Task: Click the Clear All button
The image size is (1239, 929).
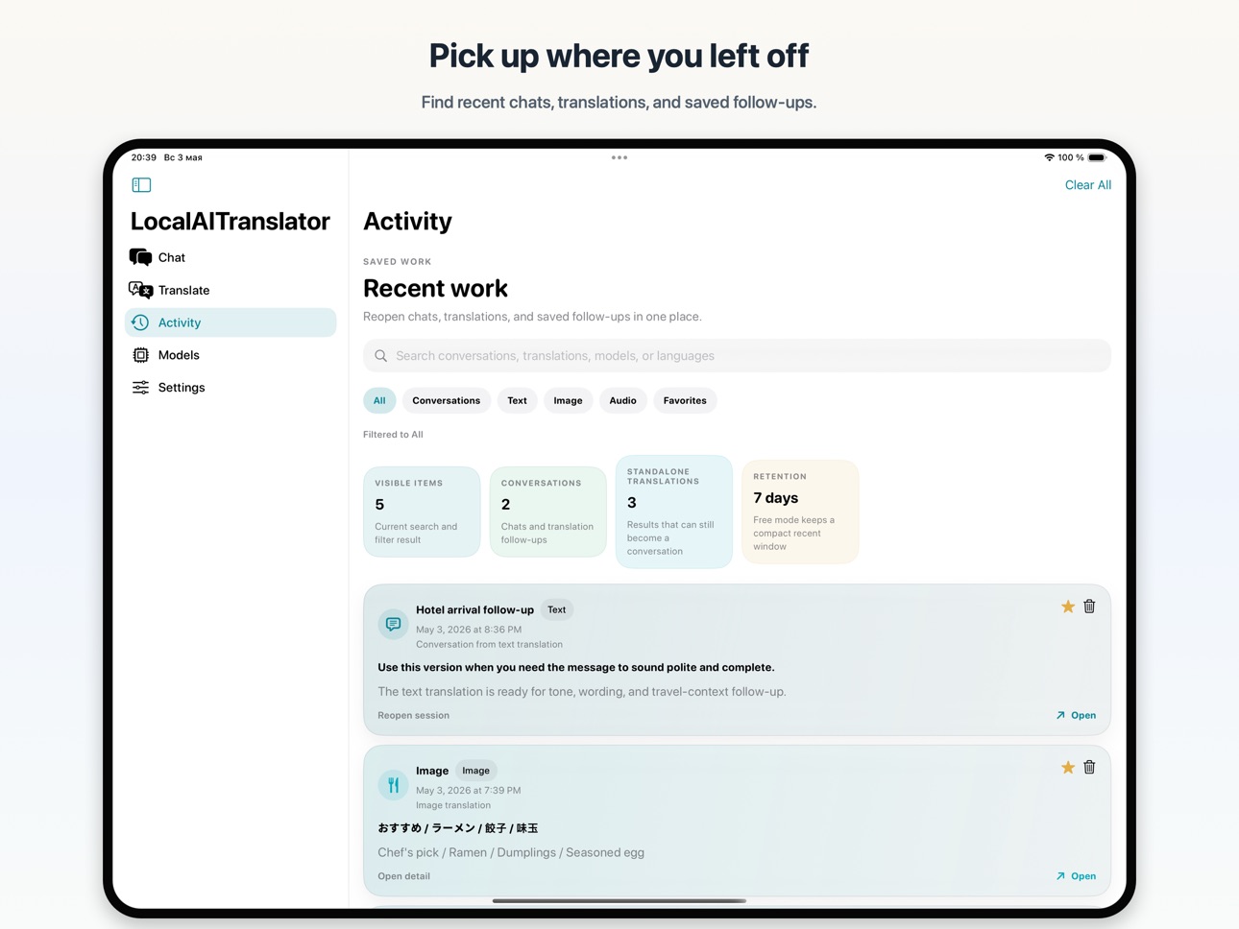Action: (x=1087, y=185)
